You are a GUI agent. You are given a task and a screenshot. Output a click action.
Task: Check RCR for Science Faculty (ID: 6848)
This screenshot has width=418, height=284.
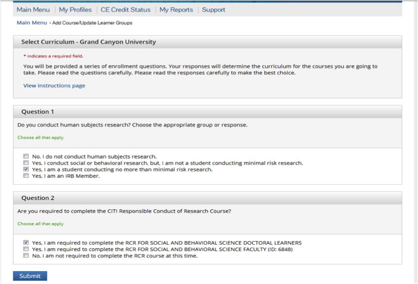26,249
